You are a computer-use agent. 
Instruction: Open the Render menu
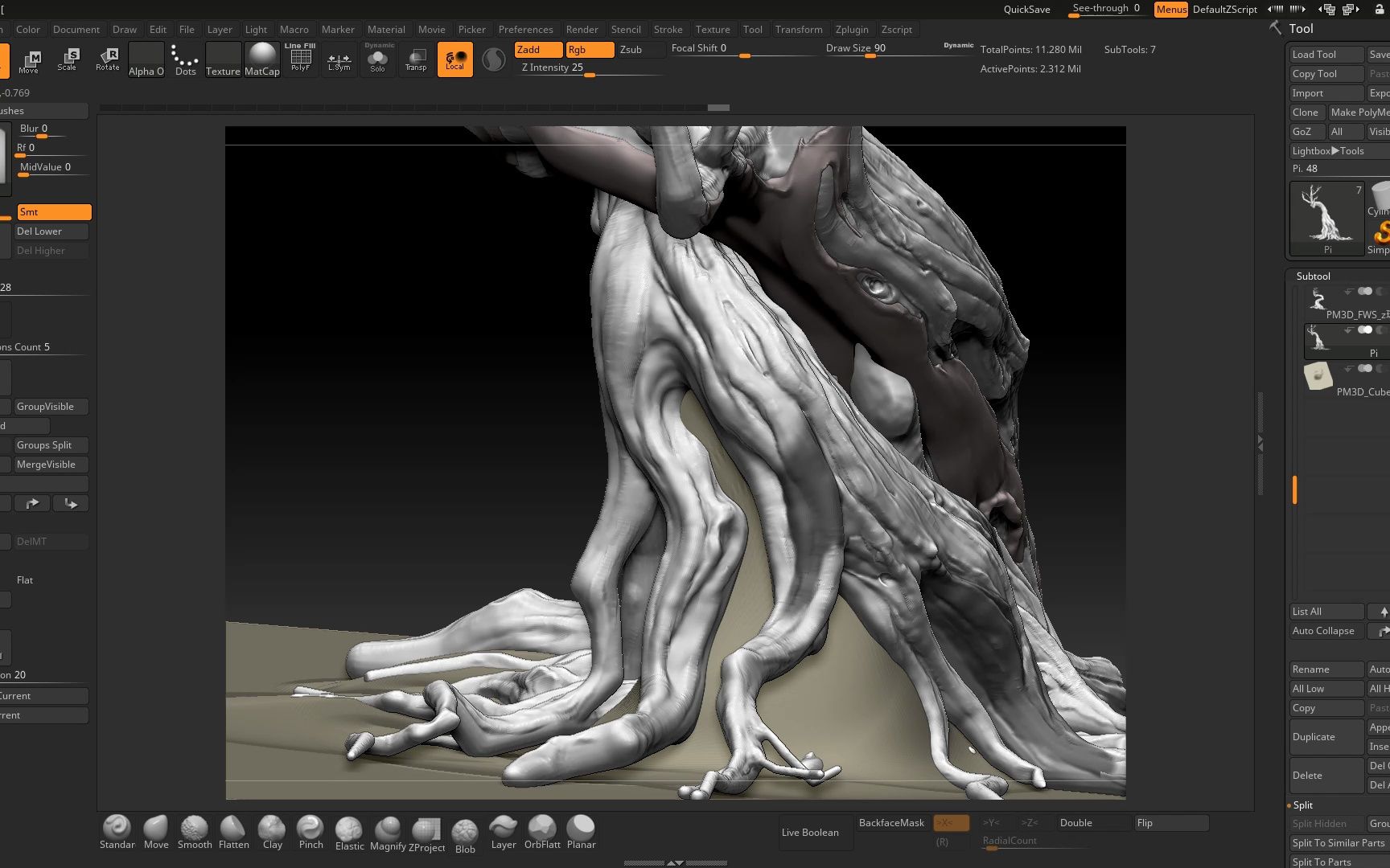tap(582, 29)
